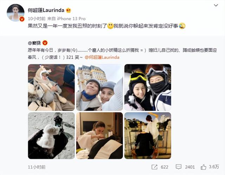Open the night piggyback photo thumbnail
This screenshot has height=175, width=225.
[x=148, y=136]
